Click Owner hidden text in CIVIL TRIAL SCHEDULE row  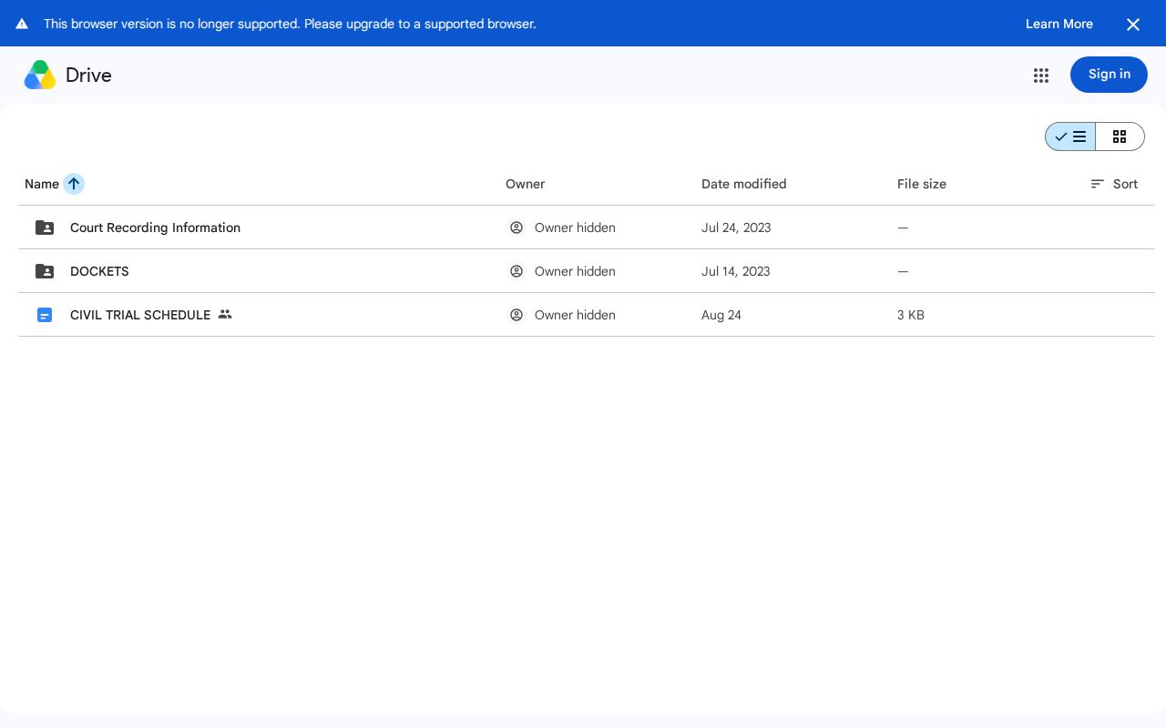(575, 315)
